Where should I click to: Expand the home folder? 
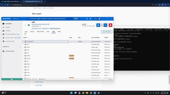(x=24, y=58)
